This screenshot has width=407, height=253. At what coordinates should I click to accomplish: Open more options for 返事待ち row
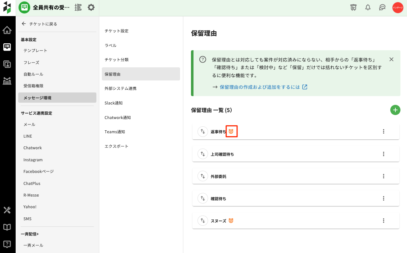[383, 131]
